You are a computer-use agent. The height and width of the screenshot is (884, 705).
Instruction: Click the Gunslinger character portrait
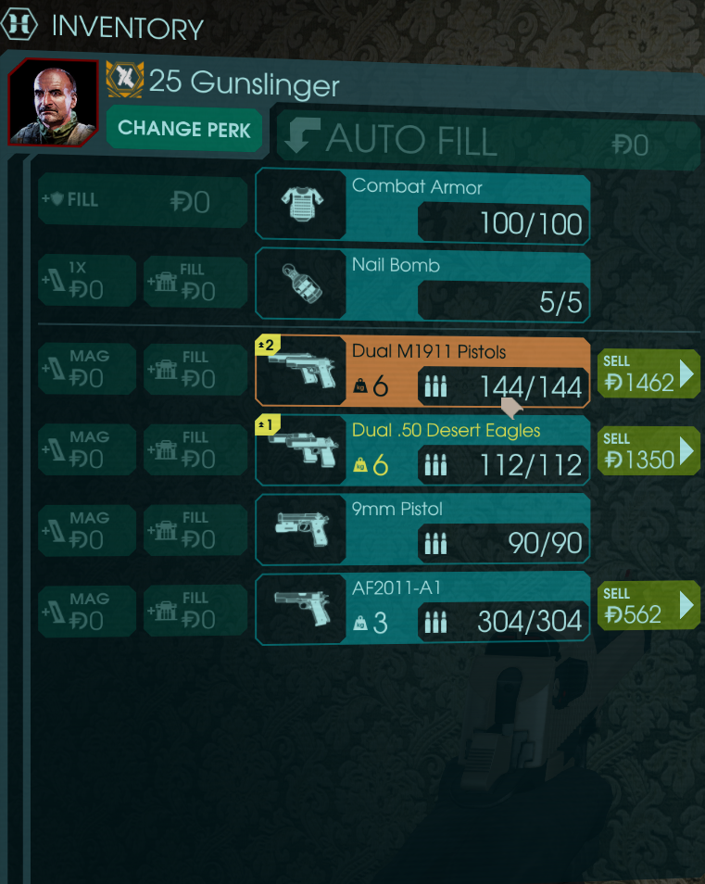pos(54,103)
